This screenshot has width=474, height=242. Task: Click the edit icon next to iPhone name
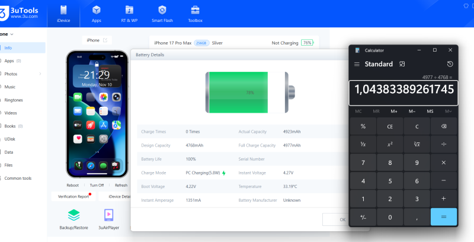[x=105, y=40]
